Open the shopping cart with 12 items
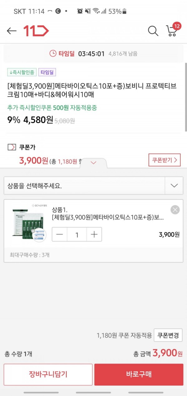 point(173,29)
